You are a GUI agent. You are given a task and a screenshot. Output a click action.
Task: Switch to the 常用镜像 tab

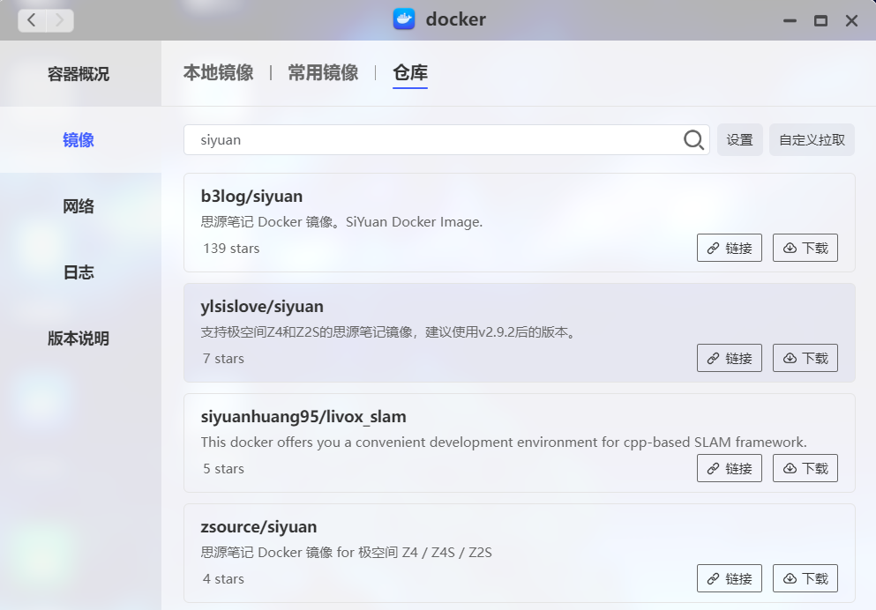[323, 72]
